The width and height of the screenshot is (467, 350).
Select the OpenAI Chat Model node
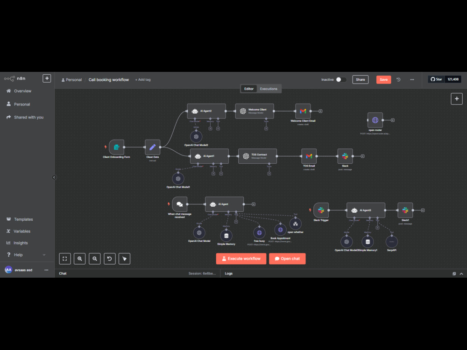pyautogui.click(x=199, y=233)
